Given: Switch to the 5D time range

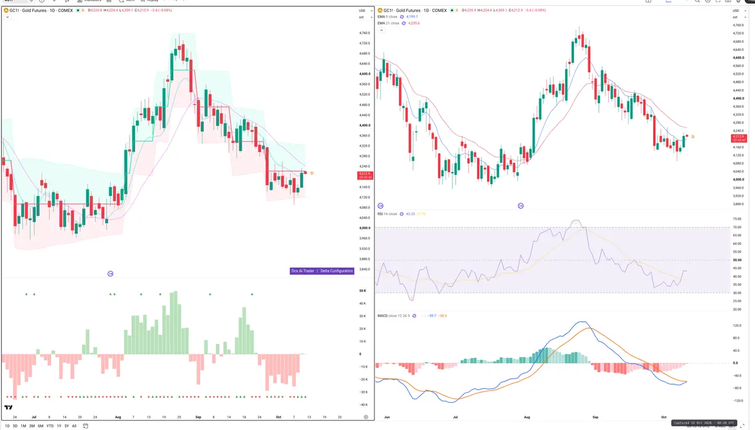Looking at the screenshot, I should [x=15, y=426].
